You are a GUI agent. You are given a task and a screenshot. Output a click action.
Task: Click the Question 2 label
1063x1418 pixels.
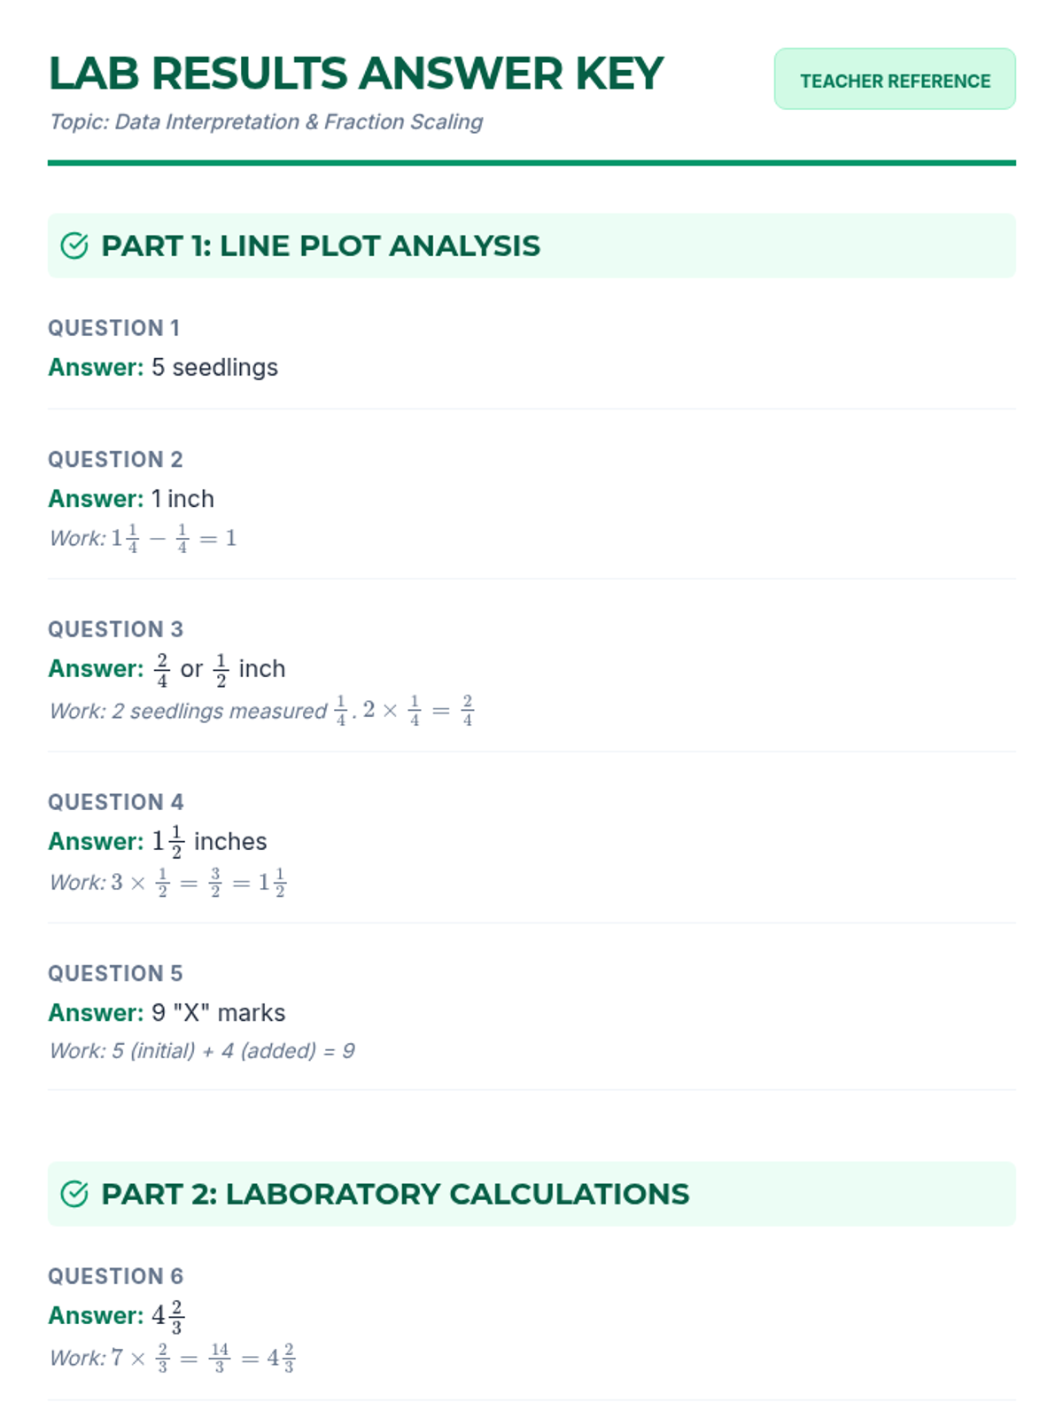(115, 459)
